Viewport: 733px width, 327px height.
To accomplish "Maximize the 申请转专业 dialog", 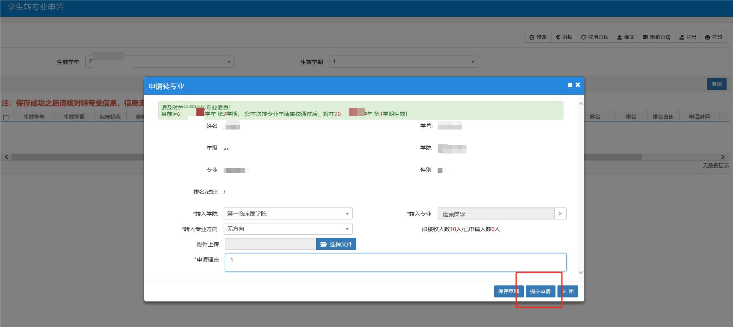I will tap(570, 85).
